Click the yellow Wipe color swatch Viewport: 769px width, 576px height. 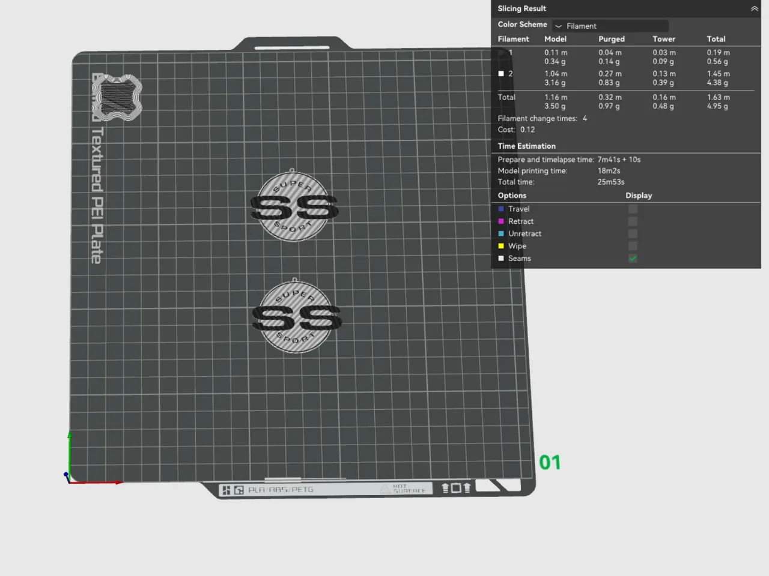501,246
